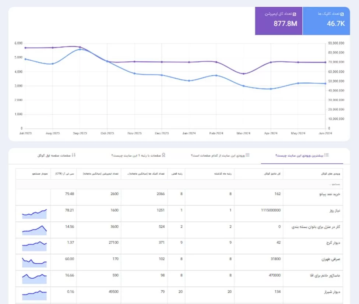Sort by the تعداد کلیک ها column header arrow
The height and width of the screenshot is (304, 359).
[x=128, y=174]
